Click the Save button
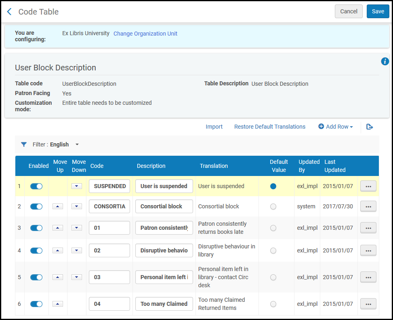Viewport: 393px width, 320px height. pyautogui.click(x=378, y=11)
